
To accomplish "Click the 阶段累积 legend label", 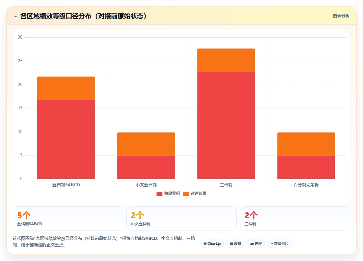I will coord(172,193).
